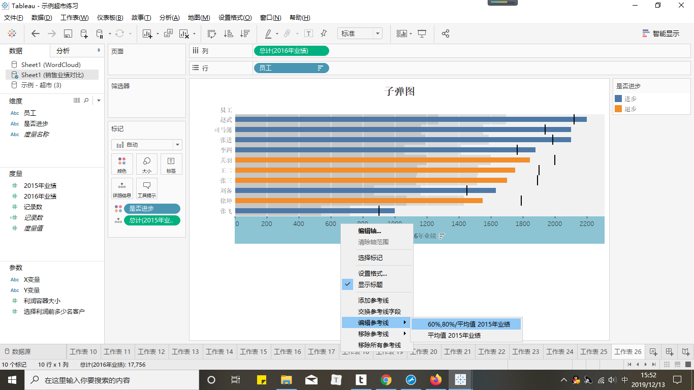
Task: Click the redo forward arrow
Action: [52, 34]
